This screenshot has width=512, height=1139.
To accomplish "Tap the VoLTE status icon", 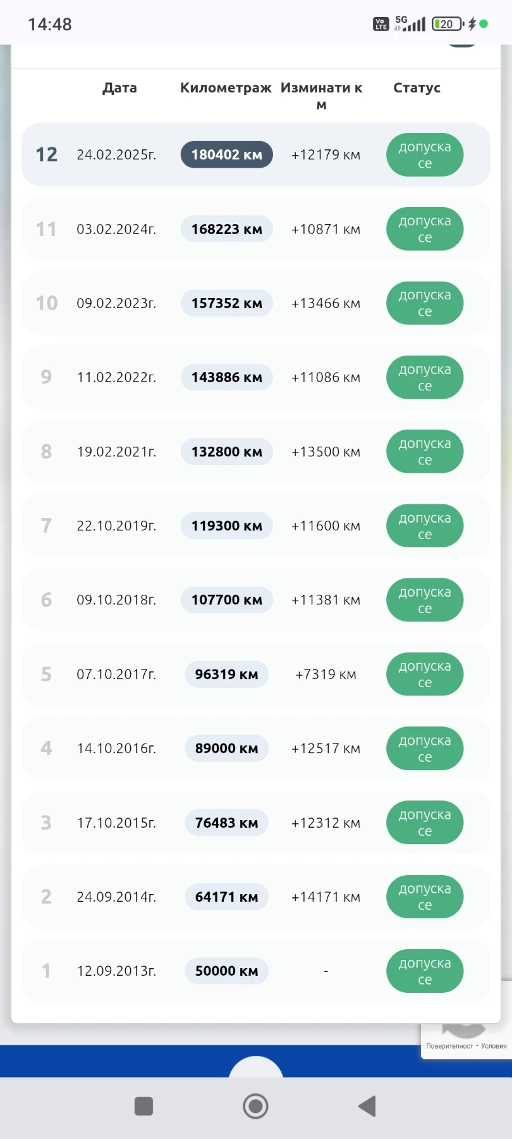I will pyautogui.click(x=381, y=24).
